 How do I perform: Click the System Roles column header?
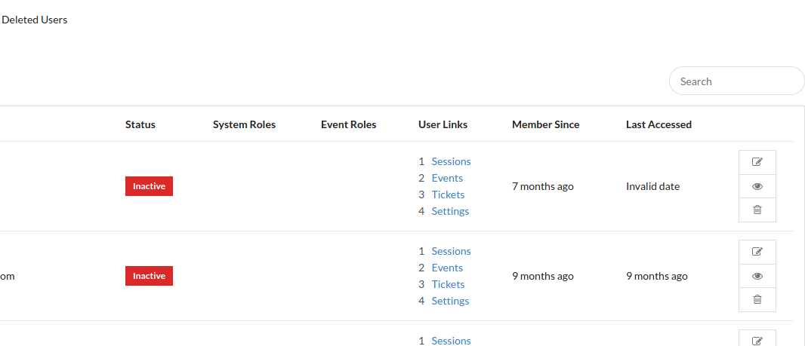click(x=245, y=124)
